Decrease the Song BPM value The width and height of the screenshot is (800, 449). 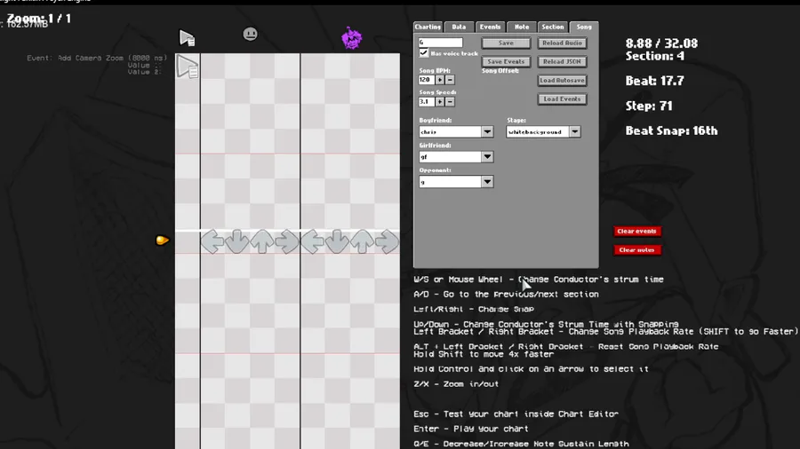point(450,80)
